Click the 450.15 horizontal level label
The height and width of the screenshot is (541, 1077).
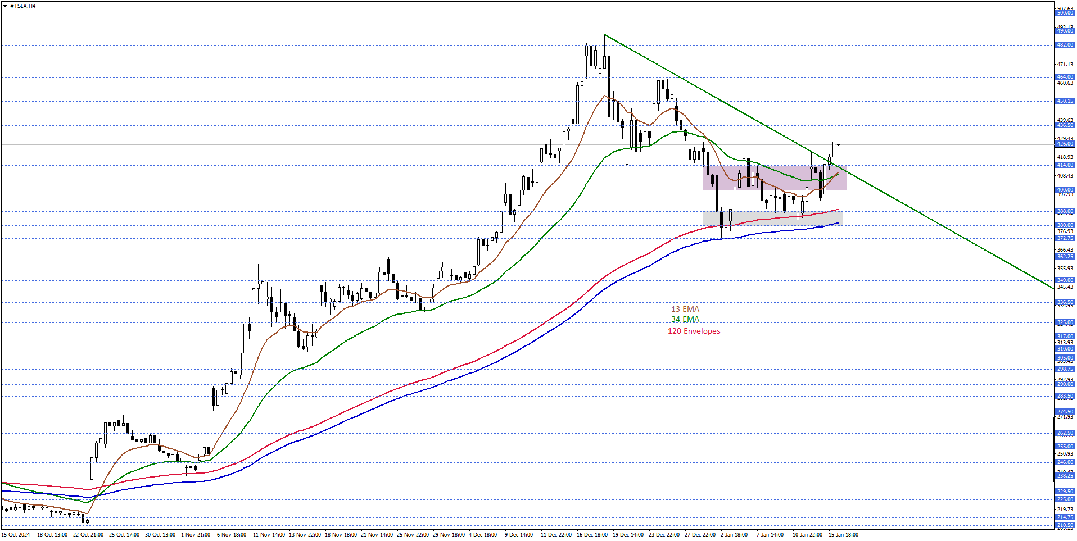(1065, 101)
